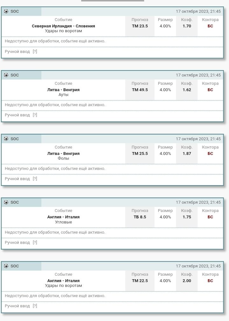Select Литва - Венгрия event title above Ауты
Viewport: 229px width, 321px height.
(63, 90)
